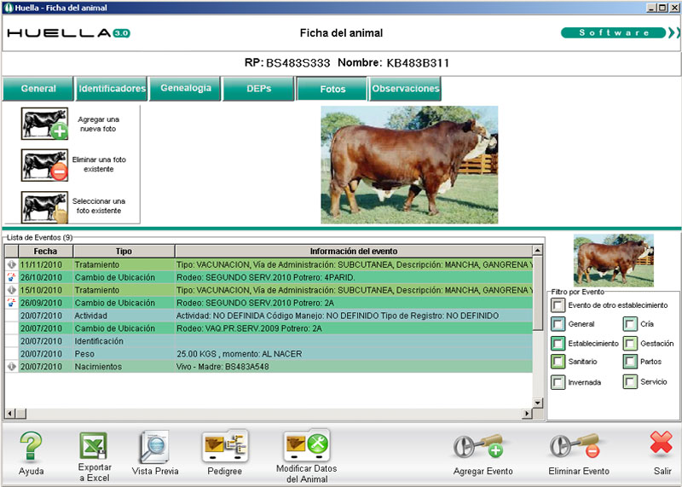Click the event list vertical scrollbar thumb

(538, 293)
